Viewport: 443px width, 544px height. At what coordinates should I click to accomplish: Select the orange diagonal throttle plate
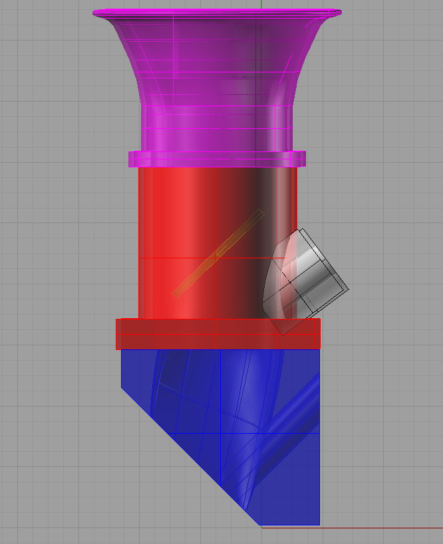coord(218,254)
